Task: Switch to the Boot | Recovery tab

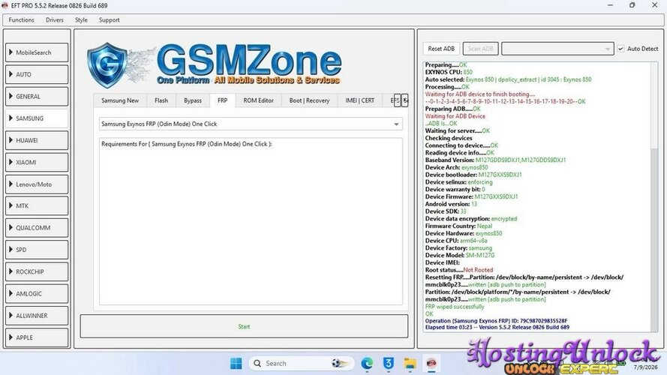Action: 309,100
